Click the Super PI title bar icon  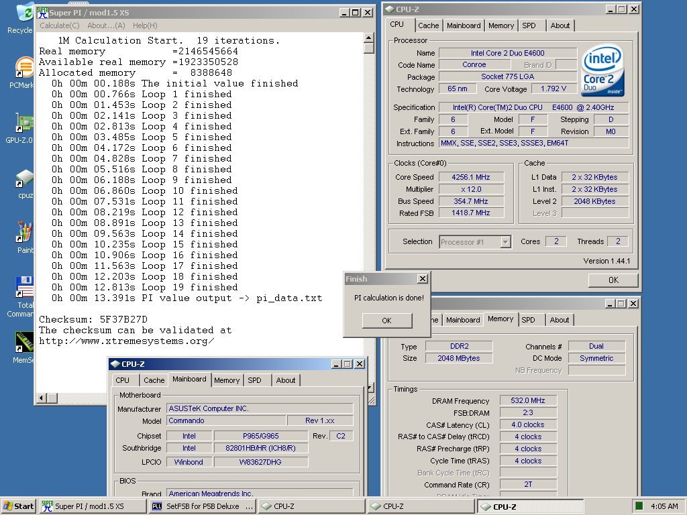[42, 13]
